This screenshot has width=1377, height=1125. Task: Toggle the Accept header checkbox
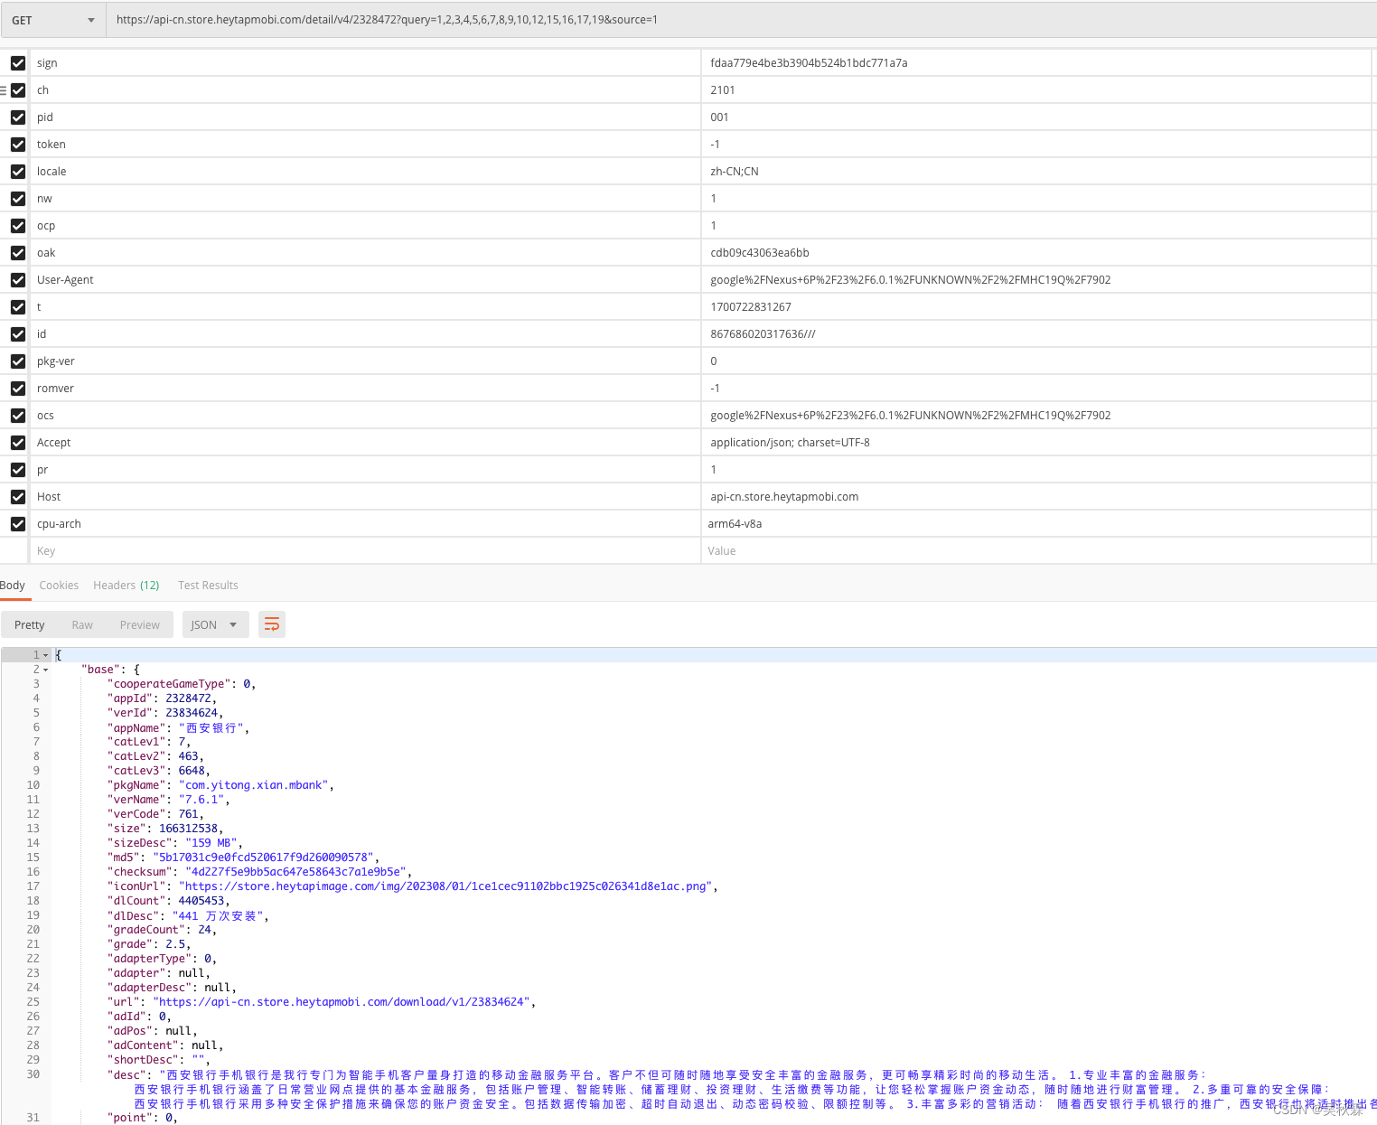click(x=18, y=443)
